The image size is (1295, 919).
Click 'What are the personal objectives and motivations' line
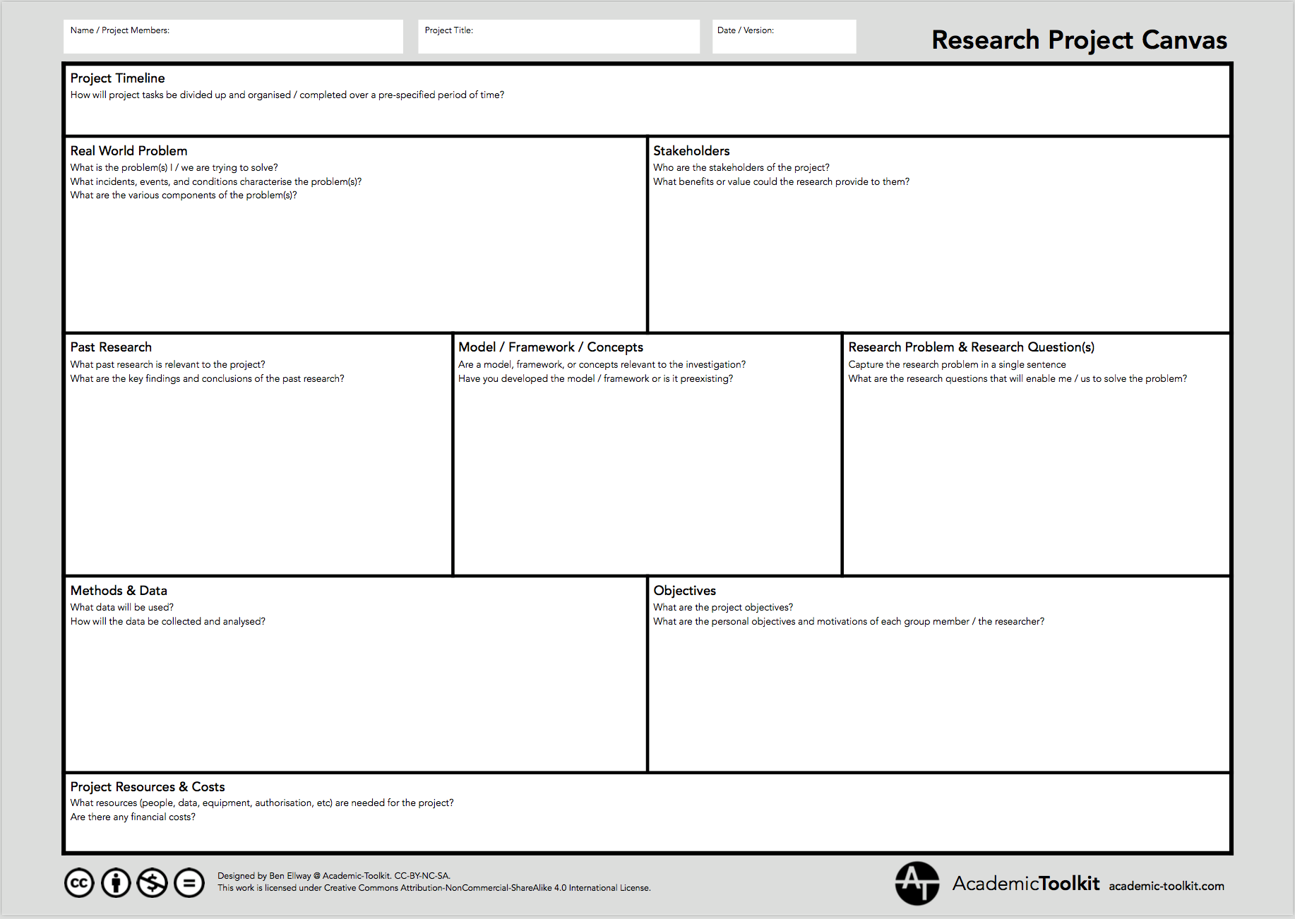coord(849,622)
